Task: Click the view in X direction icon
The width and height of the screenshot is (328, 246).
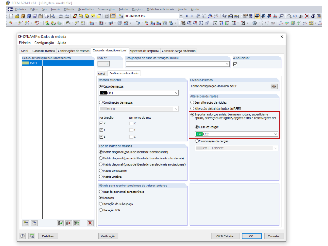Action: coord(215,23)
